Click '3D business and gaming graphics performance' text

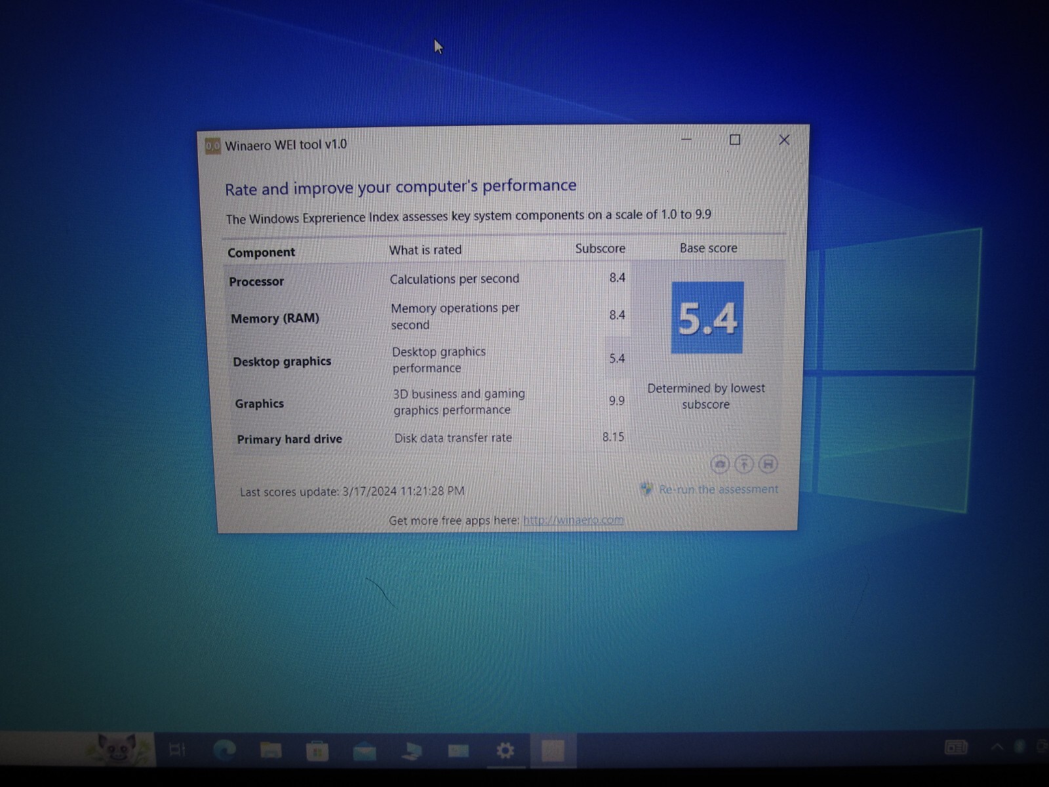pyautogui.click(x=459, y=401)
